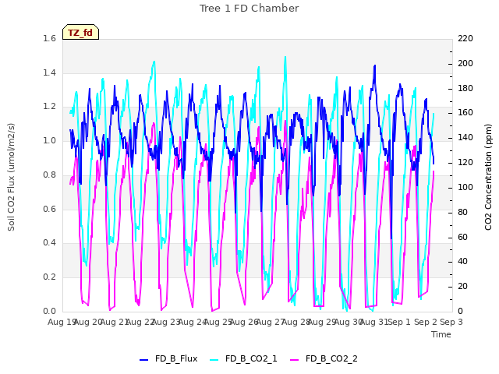The height and width of the screenshot is (374, 499).
Task: Click the Soil CO2 Flux axis label
Action: pos(11,177)
